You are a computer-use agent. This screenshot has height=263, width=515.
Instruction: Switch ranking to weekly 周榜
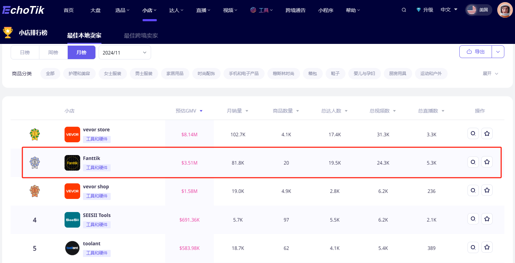click(53, 52)
